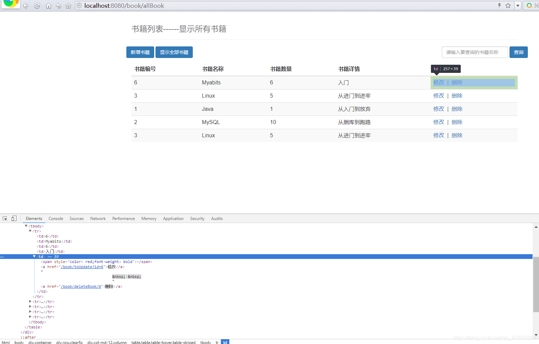Viewport: 539px width, 344px height.
Task: Click 修改 for the Myabits row
Action: click(439, 82)
